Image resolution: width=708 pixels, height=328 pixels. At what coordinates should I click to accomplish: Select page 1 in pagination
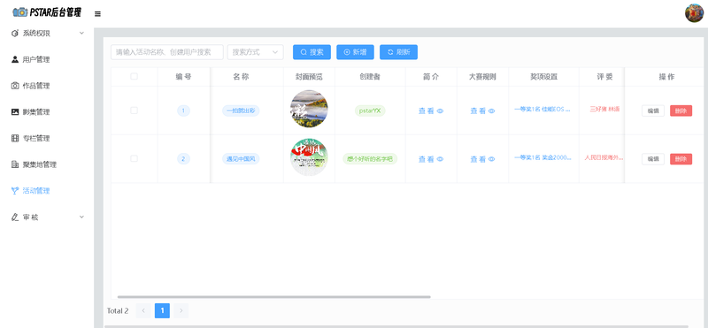point(162,310)
